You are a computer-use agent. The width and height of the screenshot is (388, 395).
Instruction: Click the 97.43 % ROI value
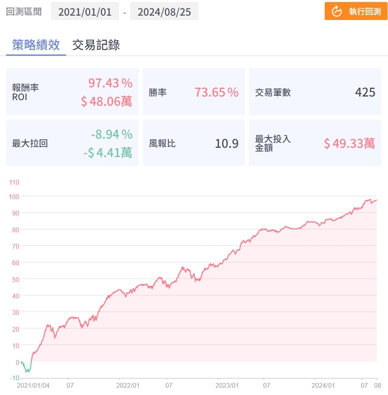pos(110,83)
